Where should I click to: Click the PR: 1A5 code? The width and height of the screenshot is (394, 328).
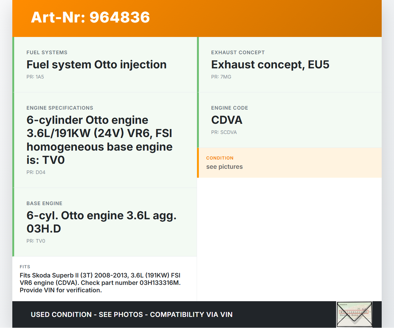click(35, 77)
